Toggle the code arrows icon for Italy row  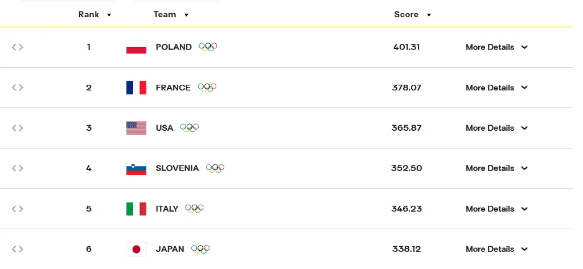click(x=18, y=209)
